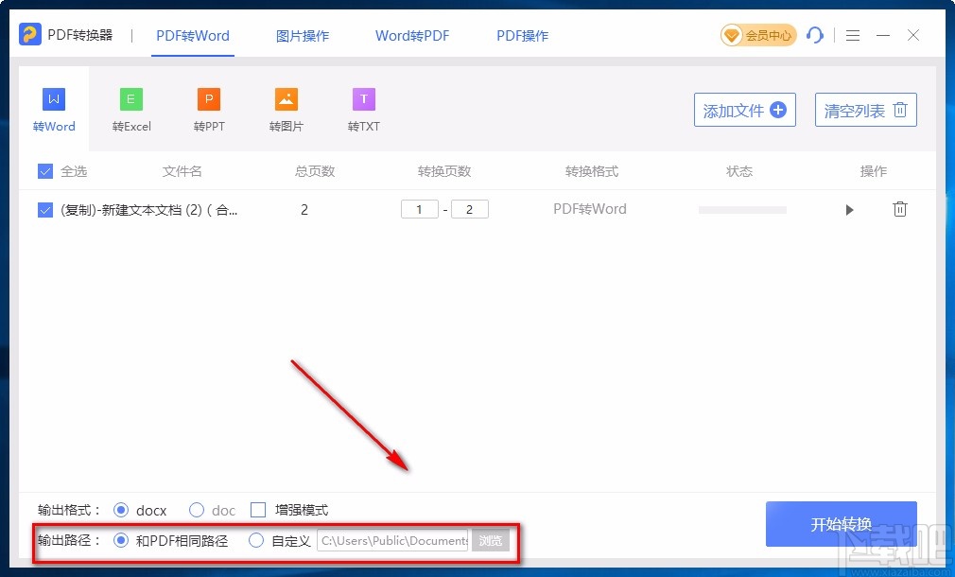Select the 自定义 output path option
Screen dimensions: 955x577
coord(256,541)
